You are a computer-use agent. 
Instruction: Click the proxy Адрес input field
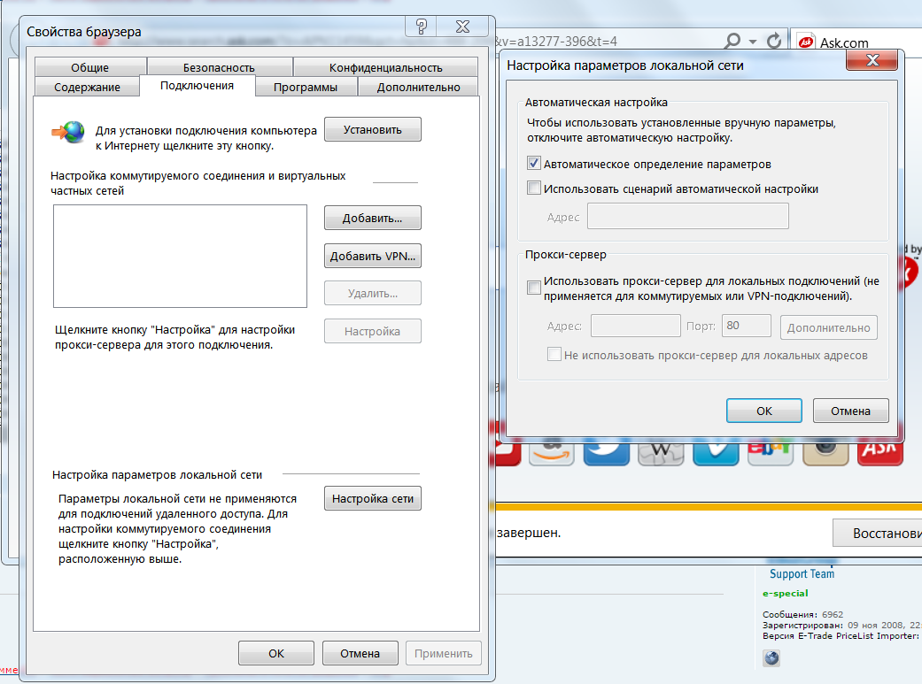point(636,326)
